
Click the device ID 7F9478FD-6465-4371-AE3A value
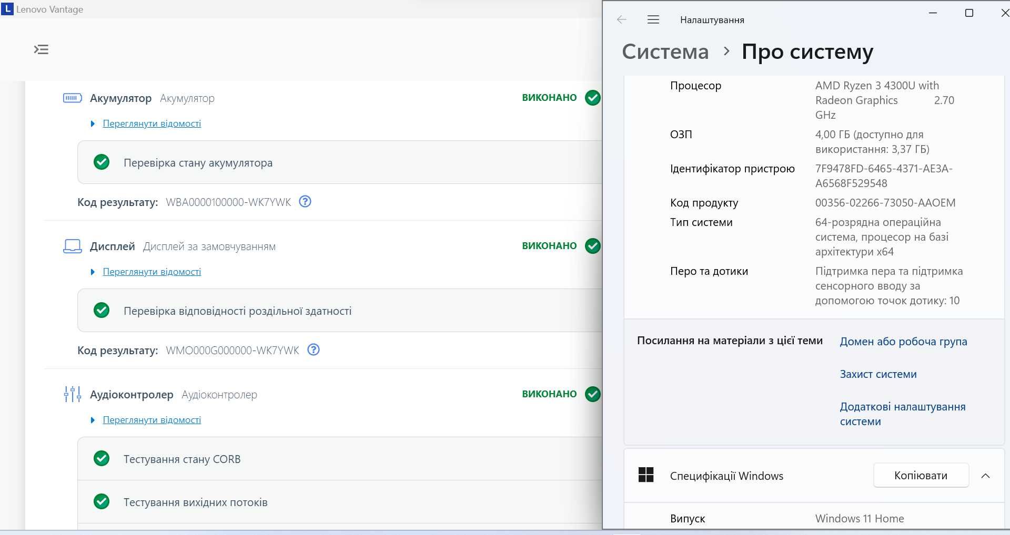click(x=884, y=176)
